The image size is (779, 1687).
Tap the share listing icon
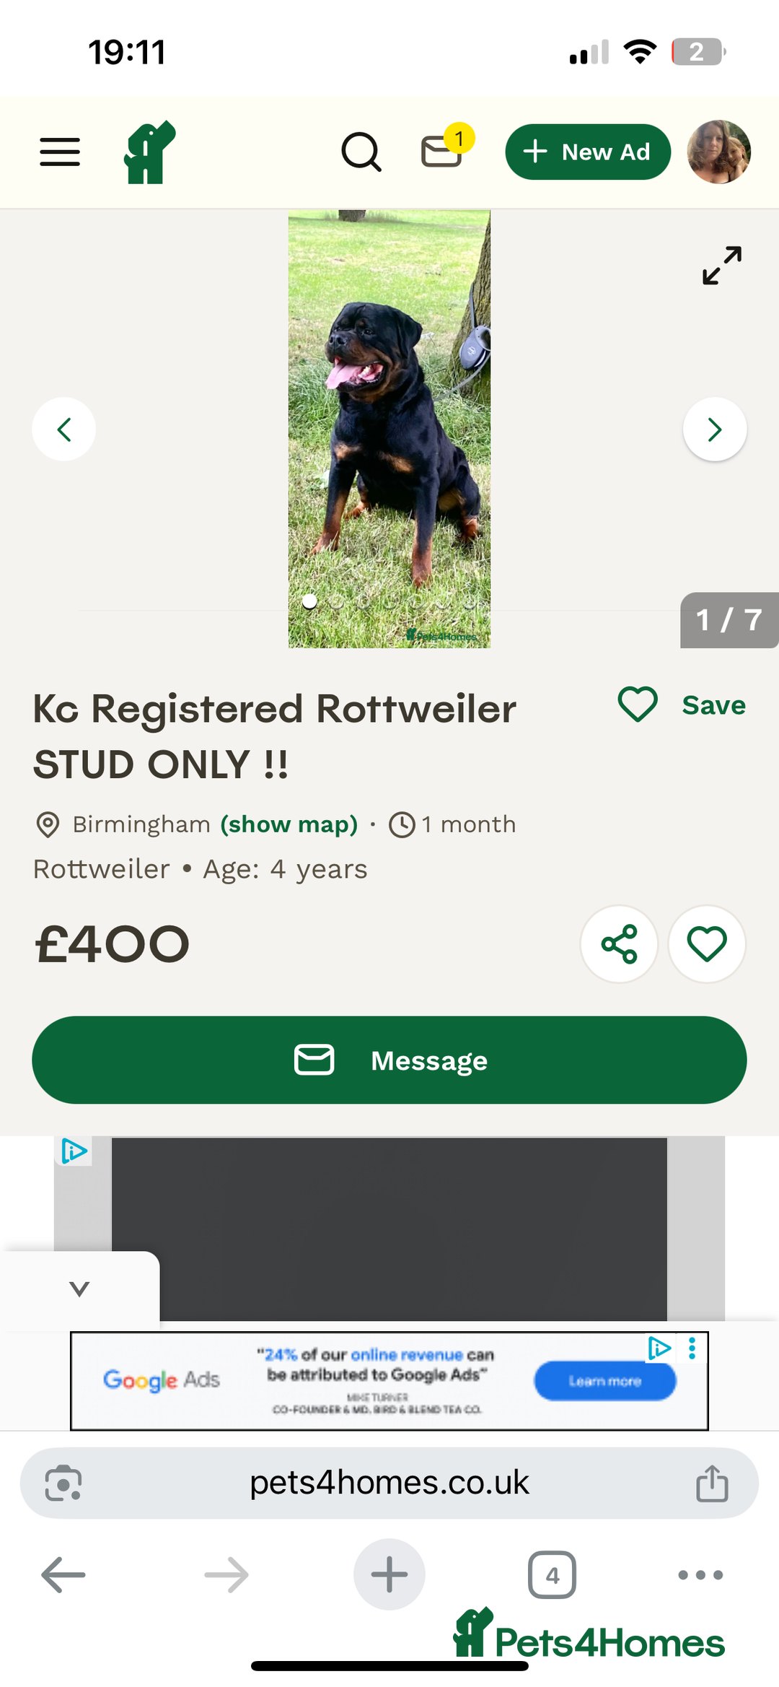point(619,943)
